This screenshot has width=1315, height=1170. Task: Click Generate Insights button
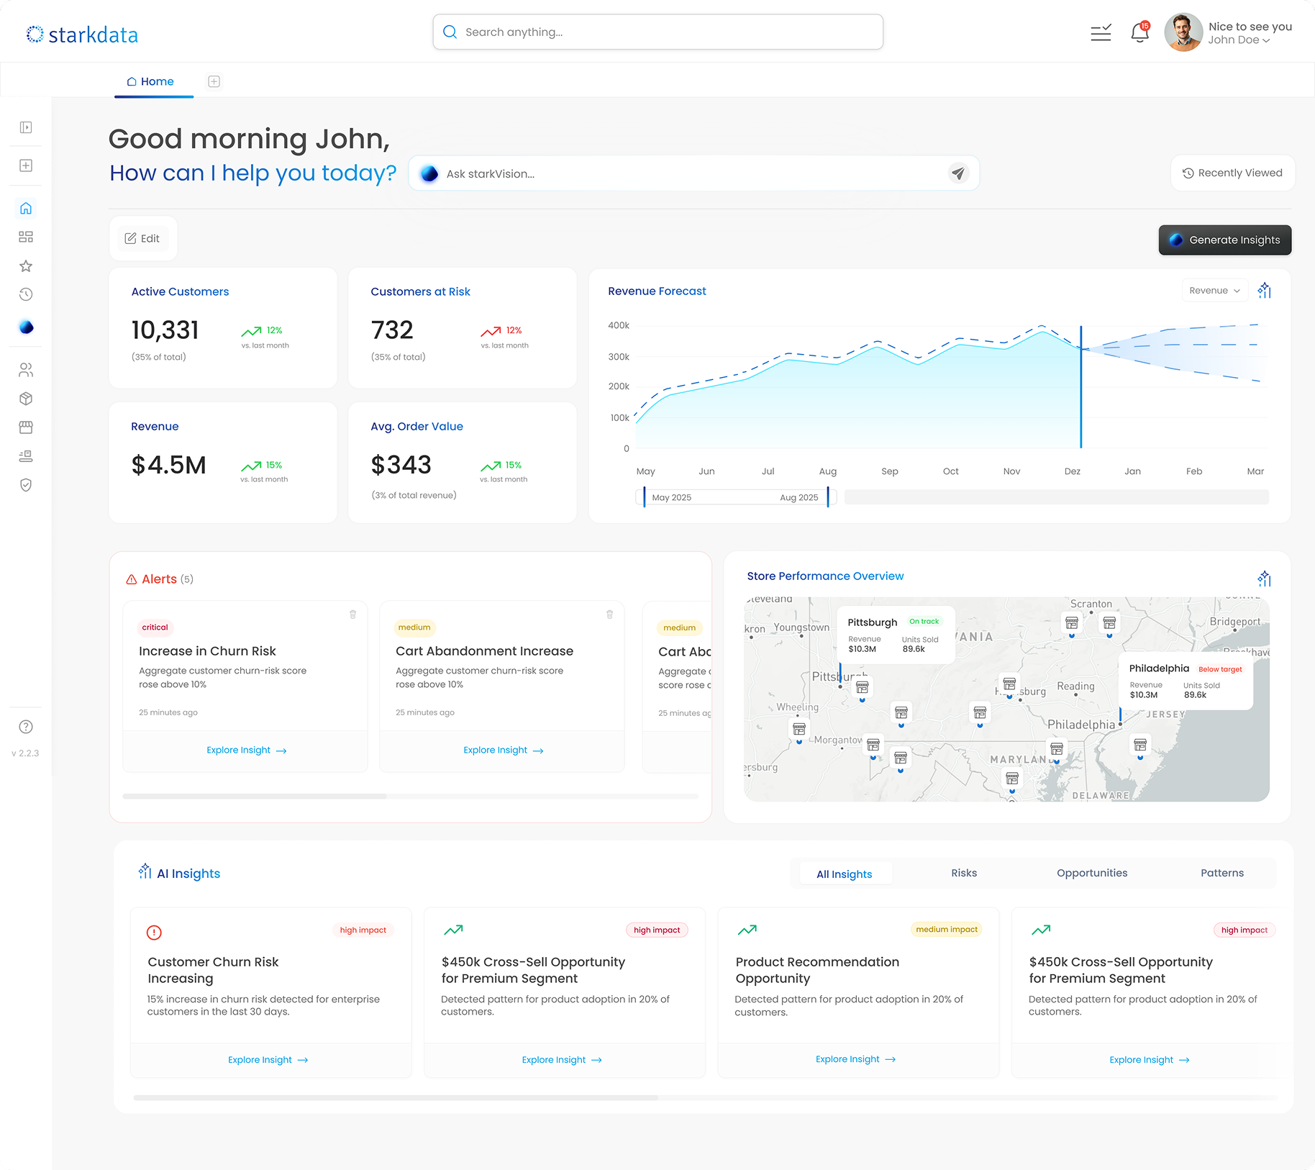(1224, 240)
